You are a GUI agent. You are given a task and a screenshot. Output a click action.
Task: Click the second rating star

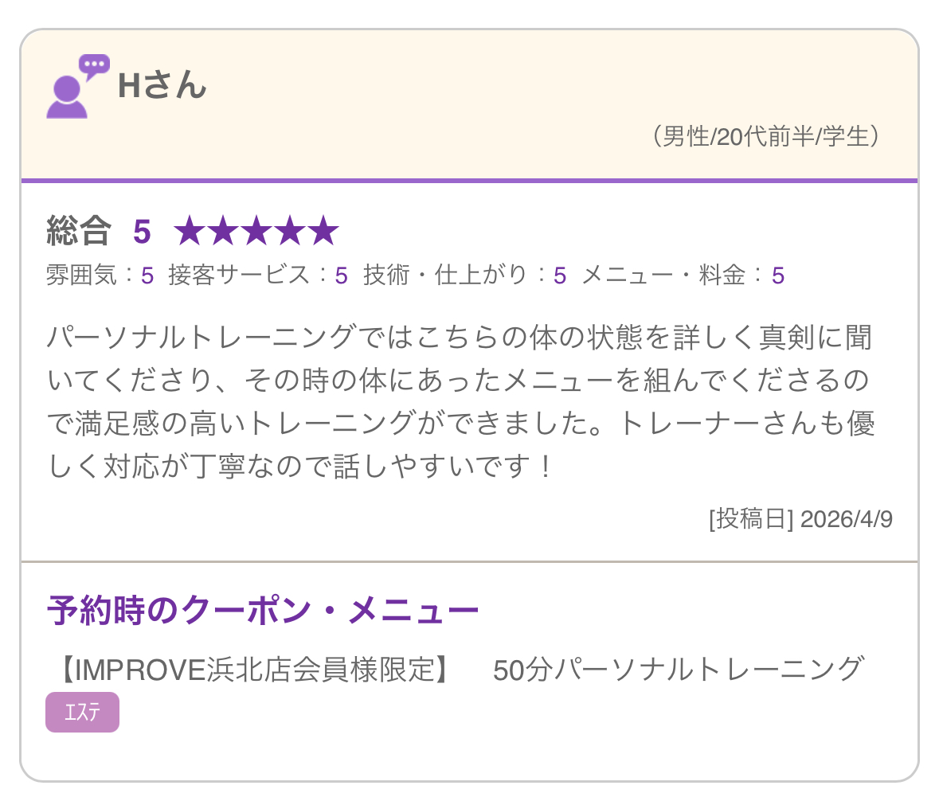(223, 231)
